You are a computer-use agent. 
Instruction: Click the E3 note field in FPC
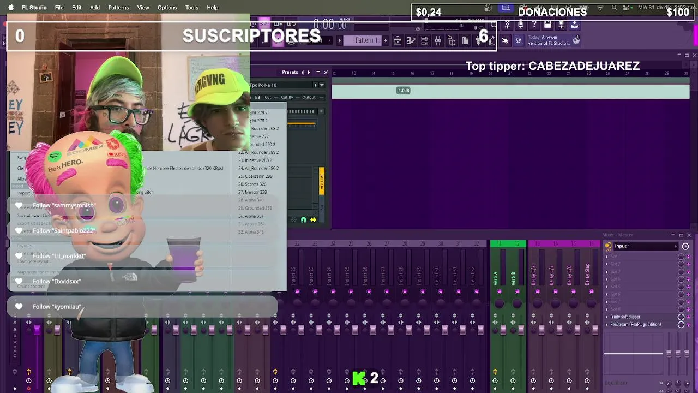257,97
